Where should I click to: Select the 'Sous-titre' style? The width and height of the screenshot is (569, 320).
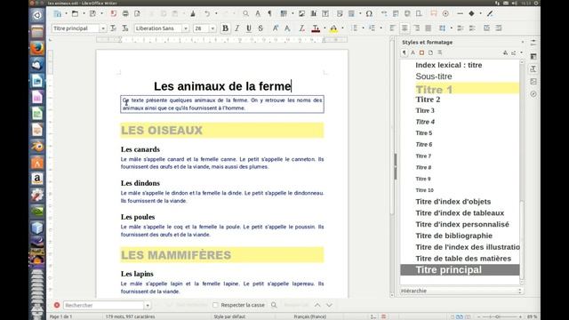pos(460,76)
